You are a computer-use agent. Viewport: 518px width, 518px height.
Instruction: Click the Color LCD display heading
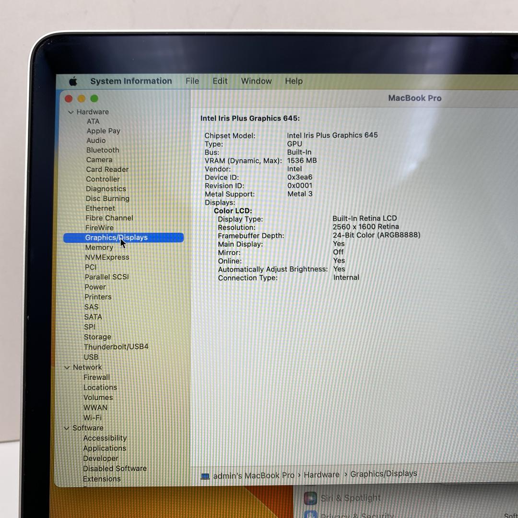[233, 211]
